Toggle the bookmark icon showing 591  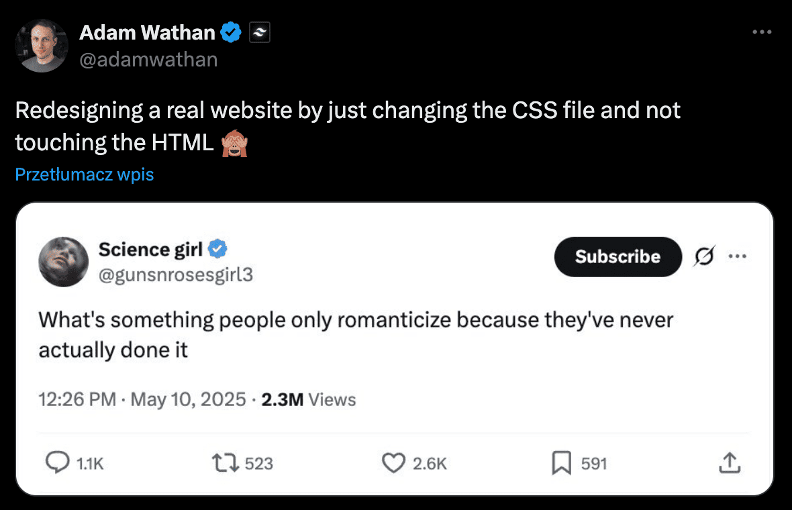coord(561,463)
